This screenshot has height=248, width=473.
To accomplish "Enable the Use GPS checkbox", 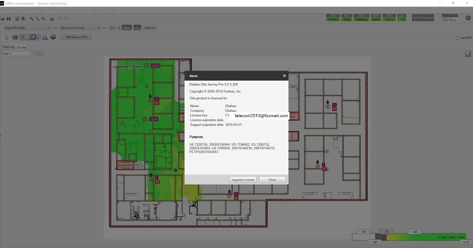I will [458, 38].
